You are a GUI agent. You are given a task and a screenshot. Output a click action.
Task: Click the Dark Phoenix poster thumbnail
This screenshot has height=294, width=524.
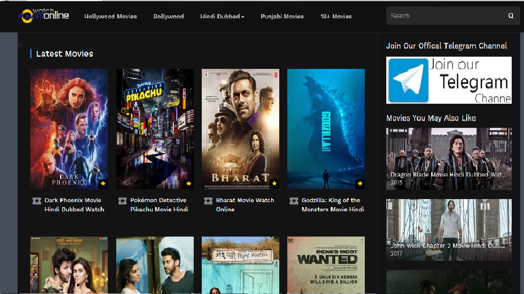pyautogui.click(x=69, y=129)
